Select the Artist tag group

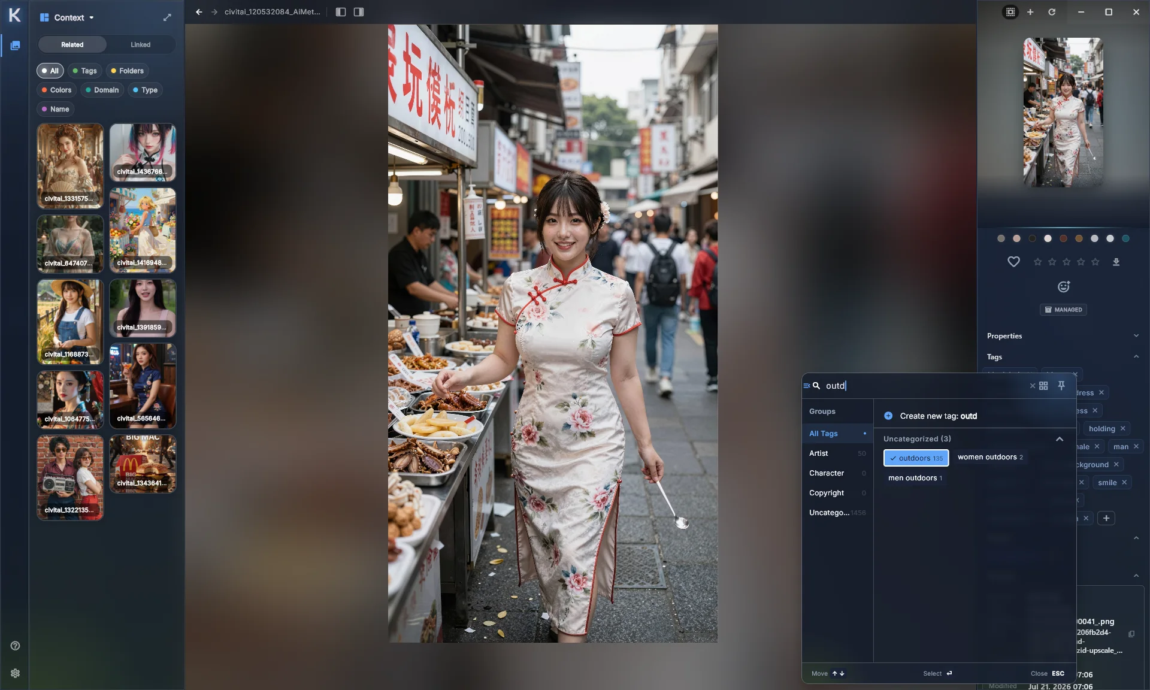[837, 453]
